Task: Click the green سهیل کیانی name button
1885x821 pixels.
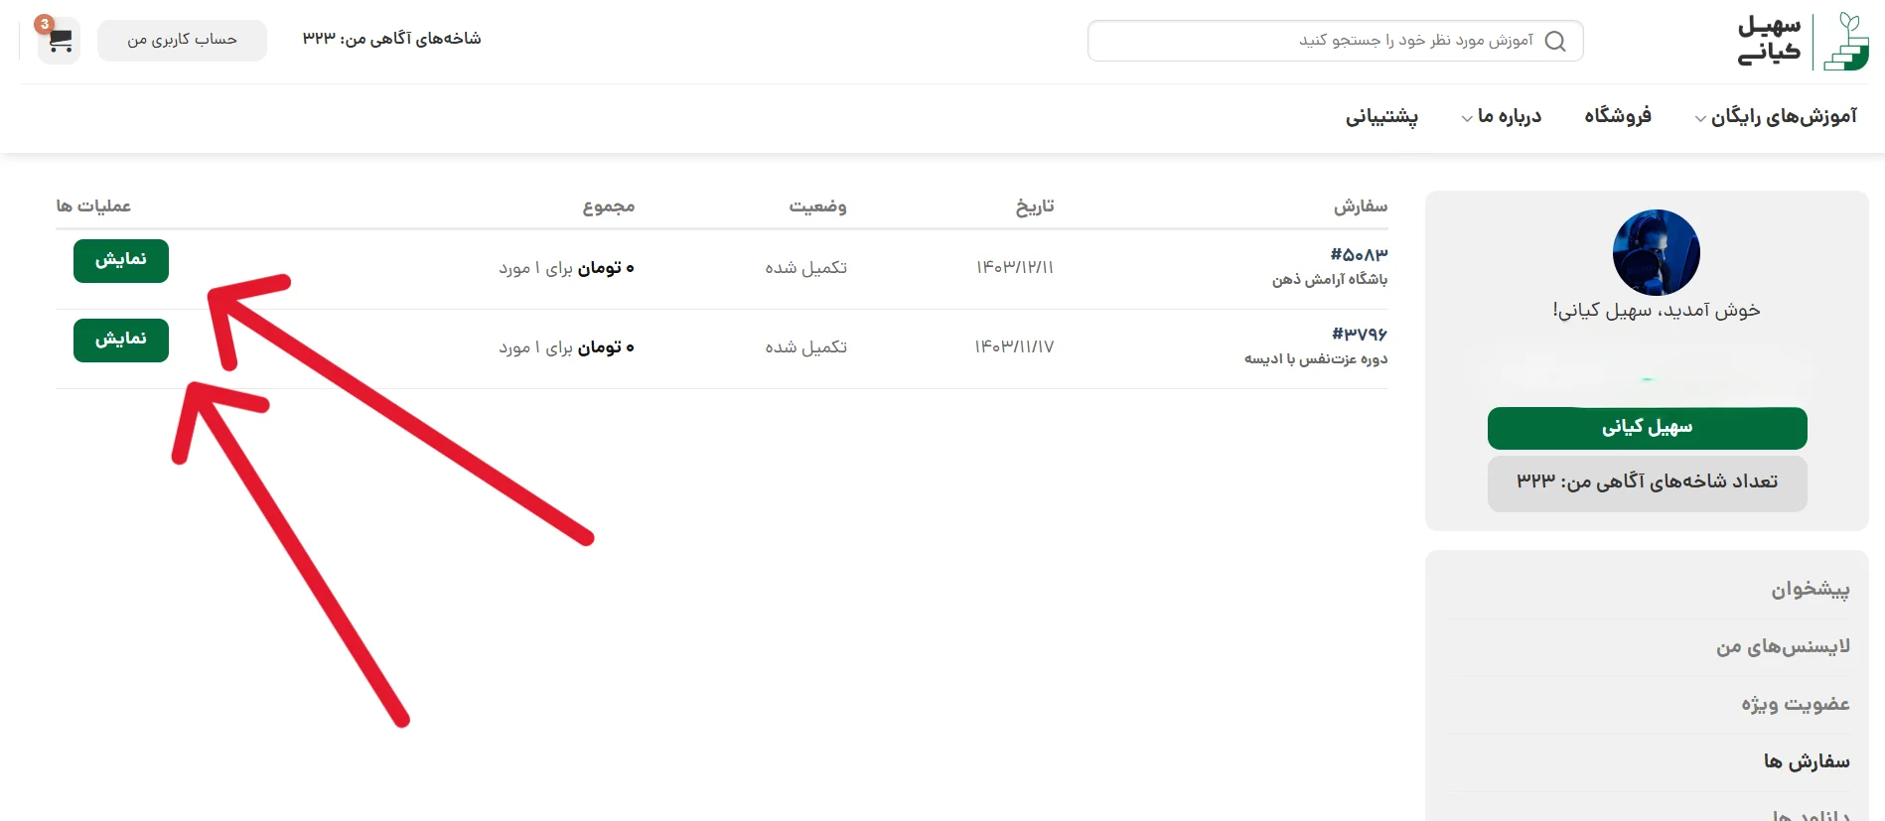Action: click(1647, 428)
